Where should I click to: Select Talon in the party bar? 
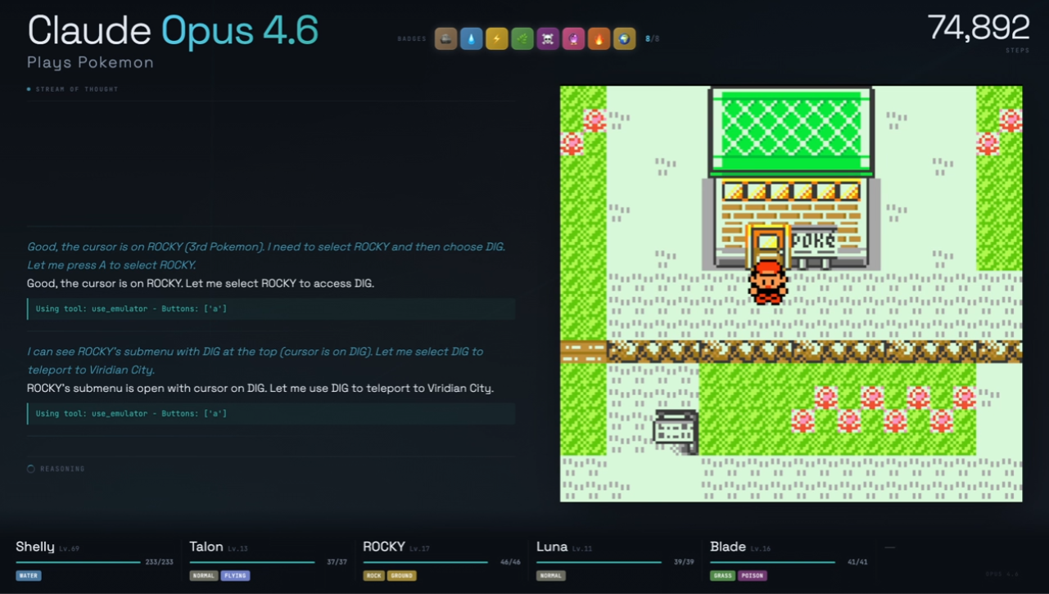click(x=206, y=547)
